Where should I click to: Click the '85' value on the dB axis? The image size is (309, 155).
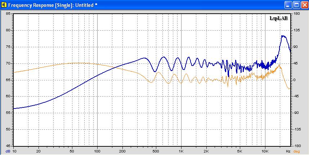click(8, 14)
